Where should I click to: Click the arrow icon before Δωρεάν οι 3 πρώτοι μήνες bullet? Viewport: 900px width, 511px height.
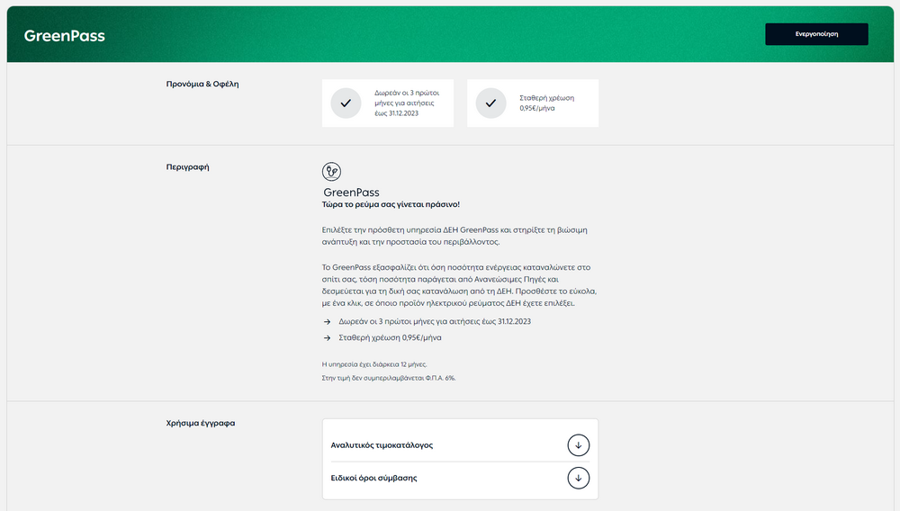[x=328, y=322]
